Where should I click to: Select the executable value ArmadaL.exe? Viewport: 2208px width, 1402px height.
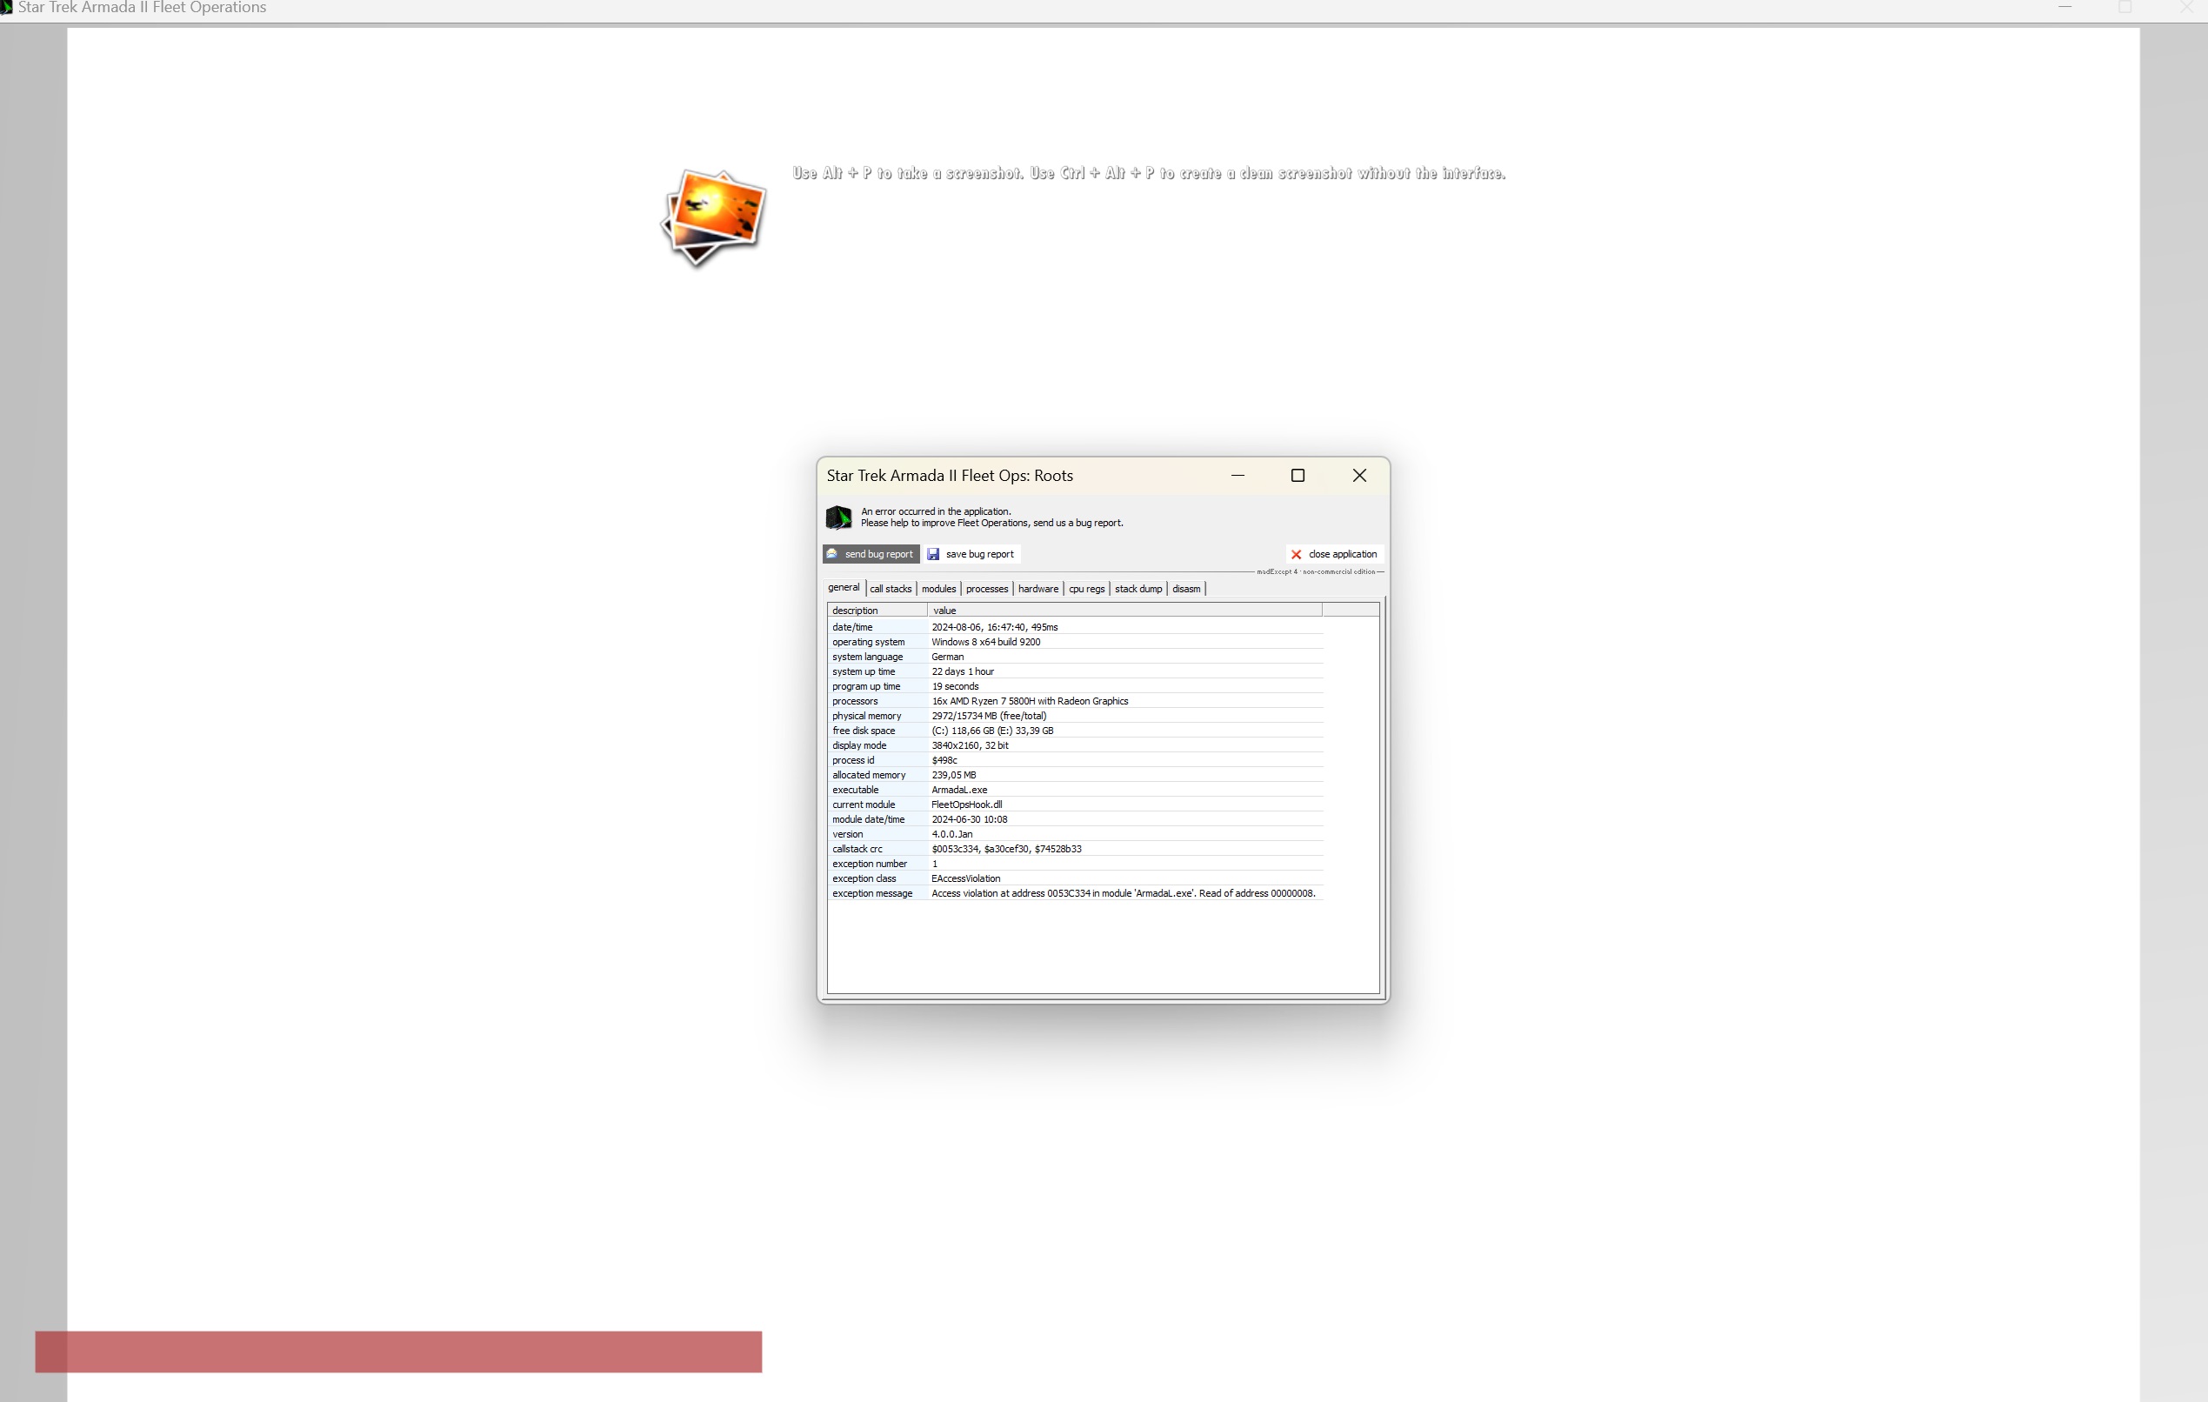[x=959, y=790]
